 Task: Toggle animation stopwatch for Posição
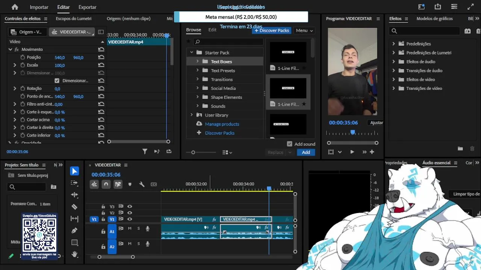coord(23,57)
